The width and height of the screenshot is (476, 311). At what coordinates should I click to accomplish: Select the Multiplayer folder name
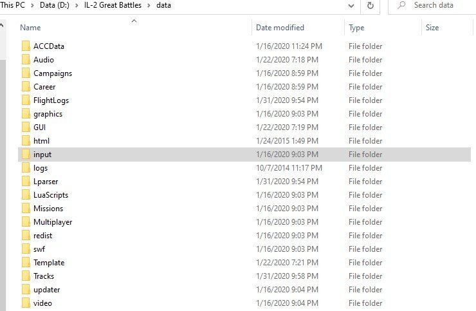point(53,222)
